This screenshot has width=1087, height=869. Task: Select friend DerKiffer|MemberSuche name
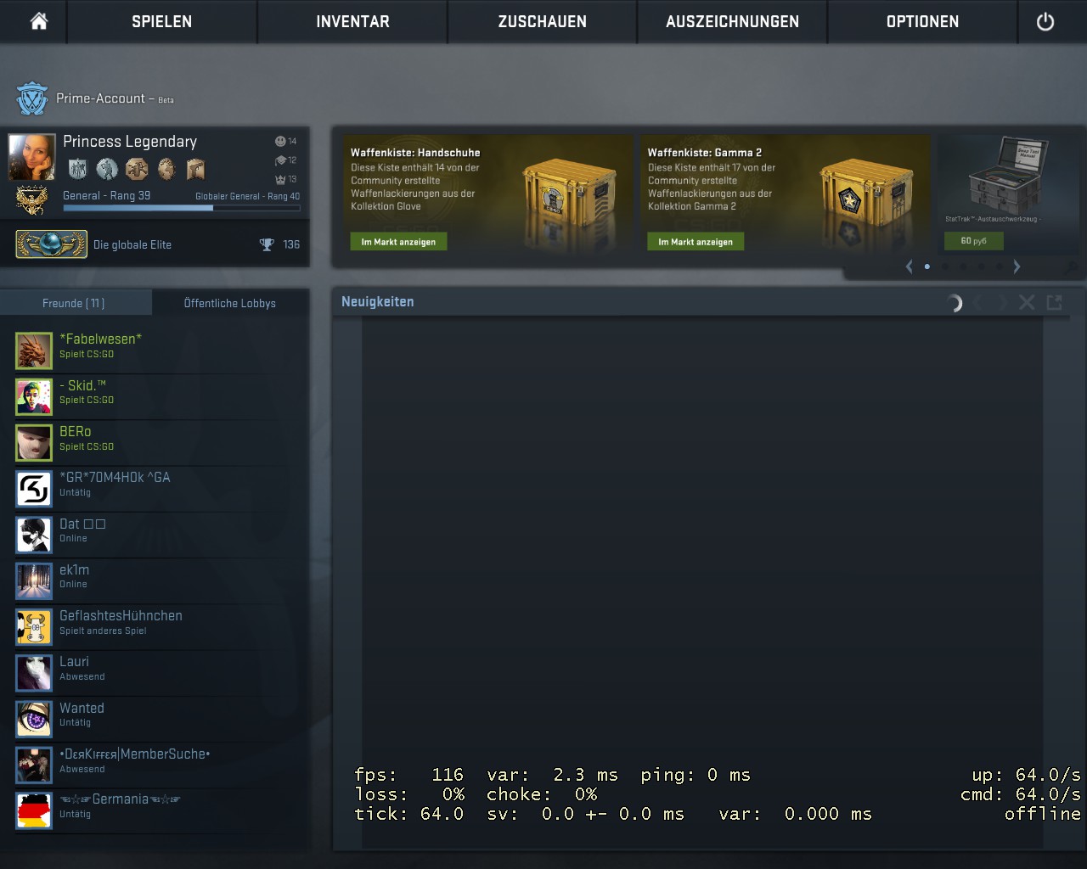(x=134, y=754)
